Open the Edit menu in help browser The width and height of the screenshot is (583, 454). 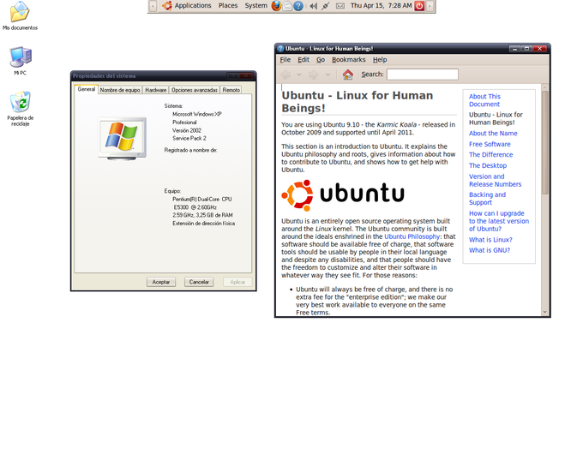tap(304, 60)
